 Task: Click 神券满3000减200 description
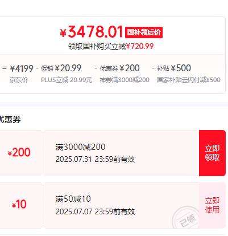pos(125,80)
